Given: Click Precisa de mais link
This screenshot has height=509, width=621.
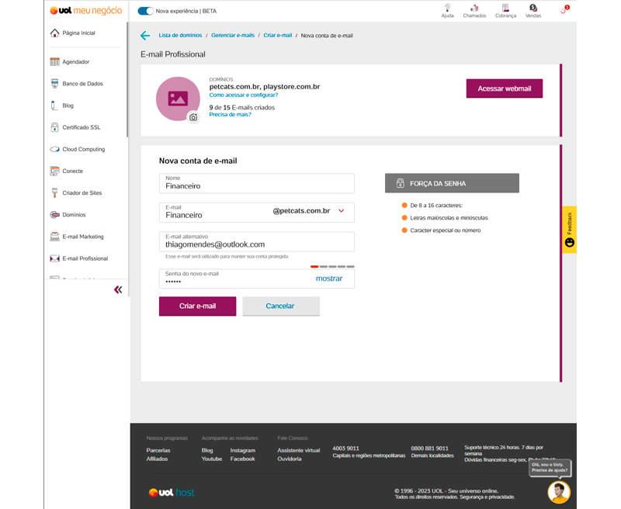Looking at the screenshot, I should pyautogui.click(x=230, y=114).
